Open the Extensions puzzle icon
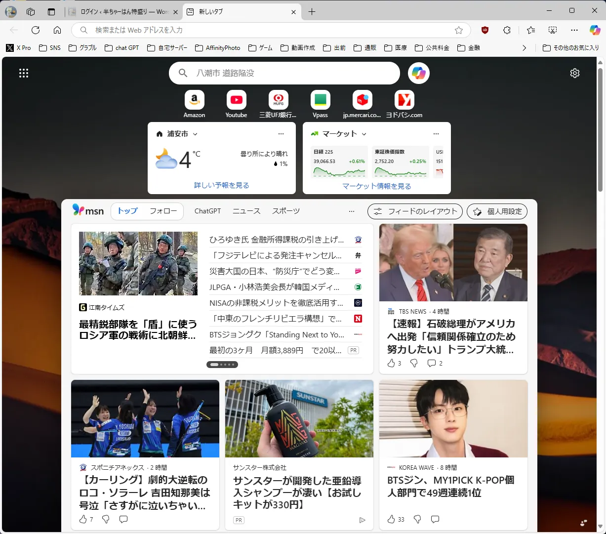 pos(507,30)
